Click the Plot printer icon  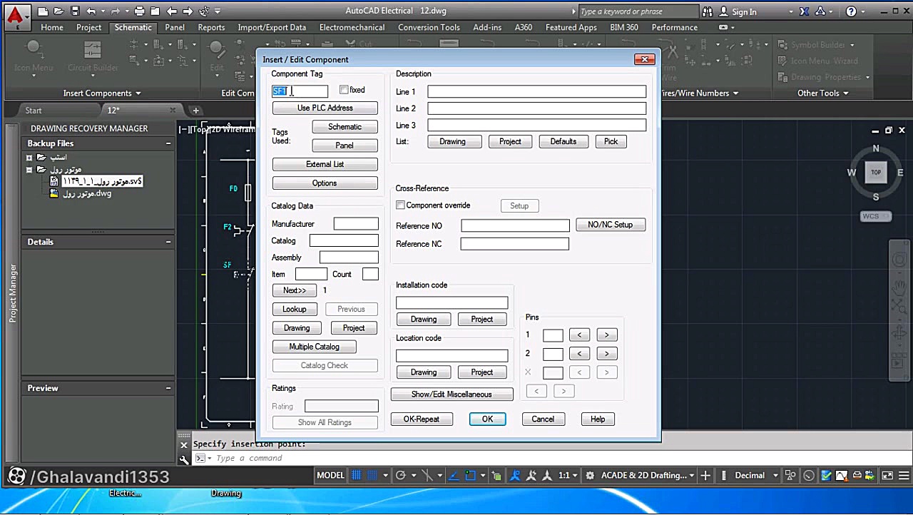140,11
